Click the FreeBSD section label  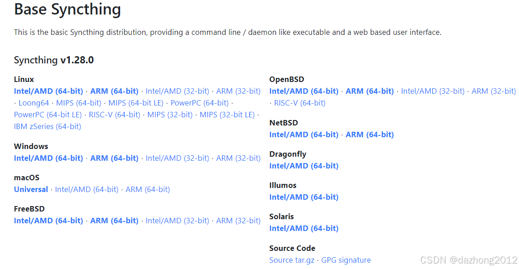pos(29,209)
